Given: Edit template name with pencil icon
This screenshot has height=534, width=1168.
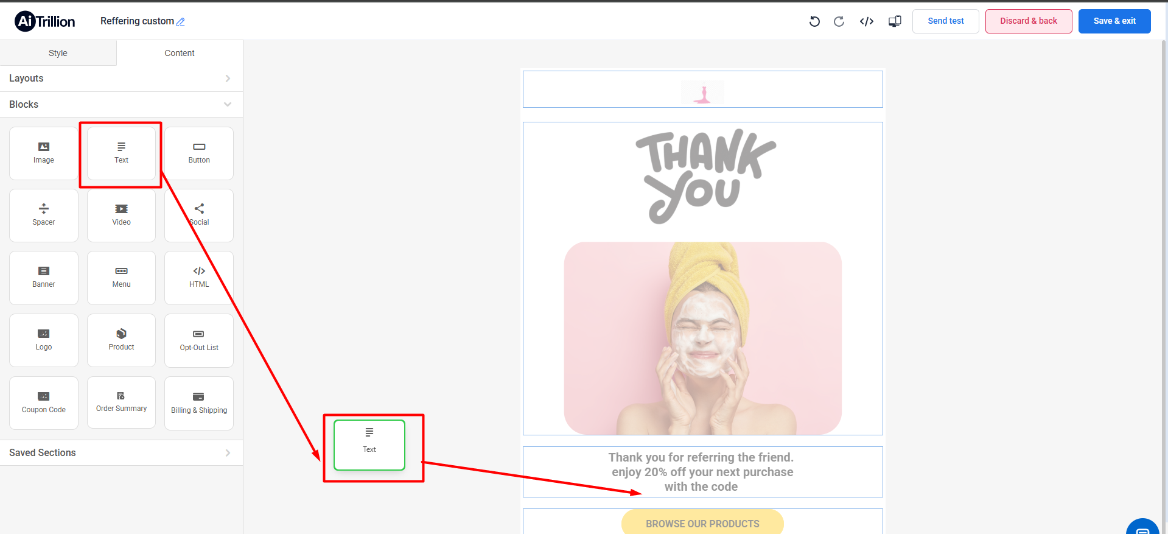Looking at the screenshot, I should (x=181, y=22).
